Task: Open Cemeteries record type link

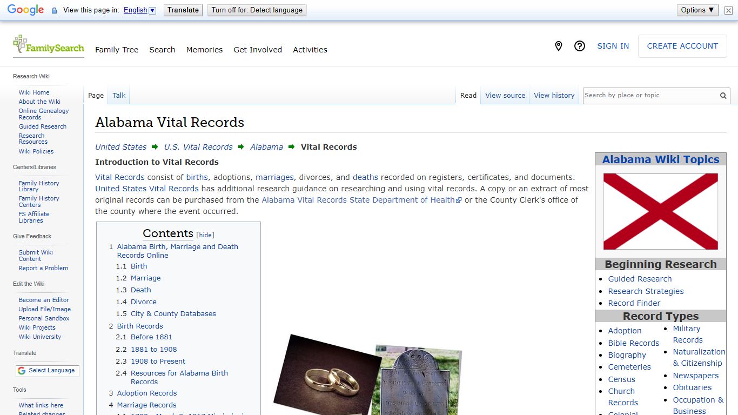Action: (629, 367)
